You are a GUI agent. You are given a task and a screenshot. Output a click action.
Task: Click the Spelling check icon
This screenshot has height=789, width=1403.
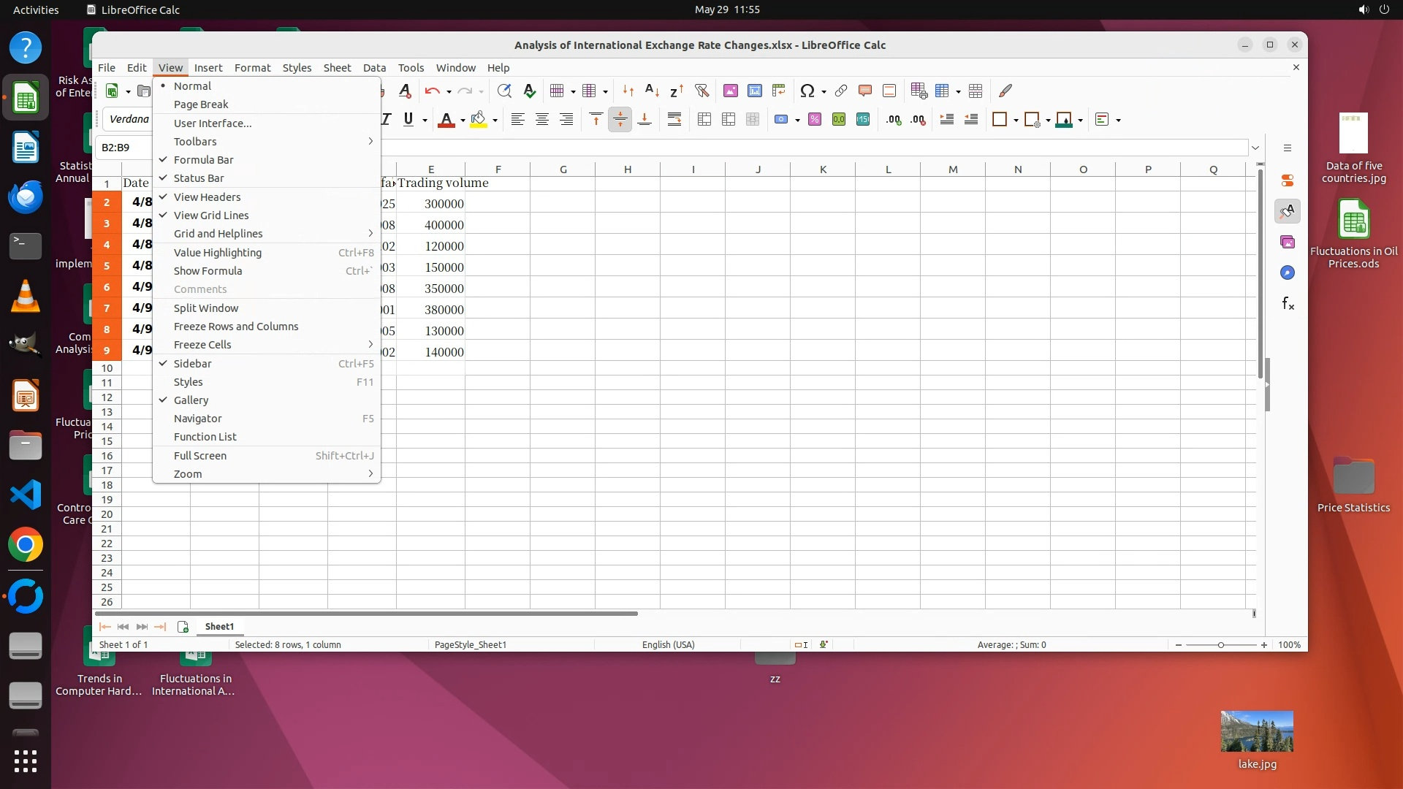click(x=530, y=91)
